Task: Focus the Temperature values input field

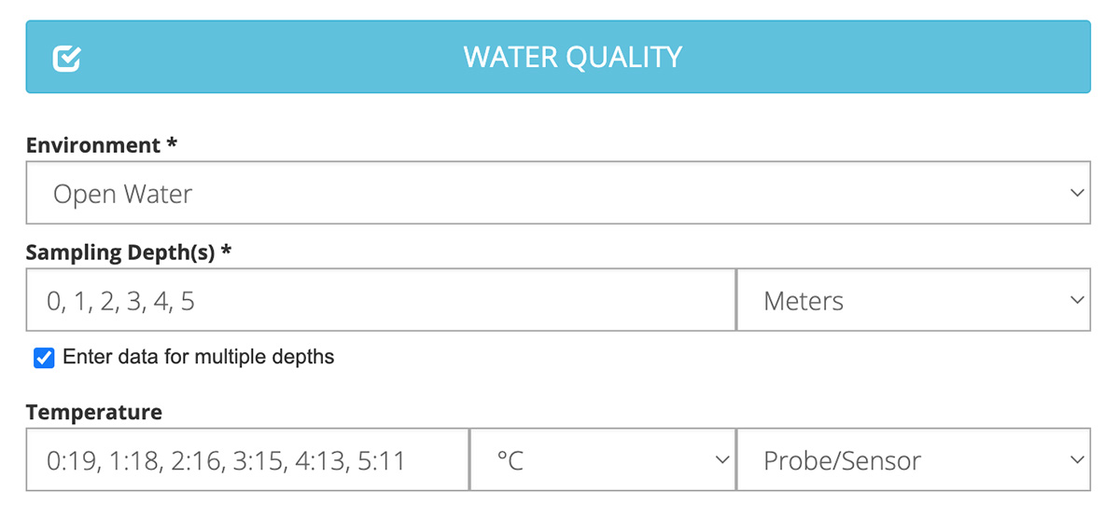Action: [x=247, y=460]
